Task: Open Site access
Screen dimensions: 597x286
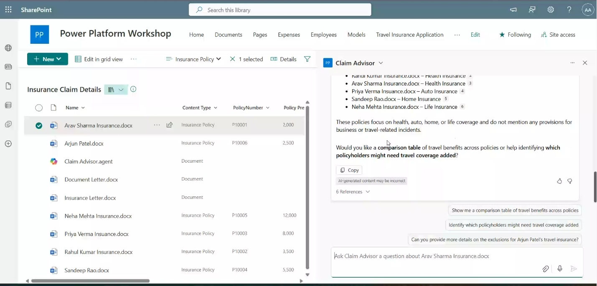Action: click(x=558, y=35)
